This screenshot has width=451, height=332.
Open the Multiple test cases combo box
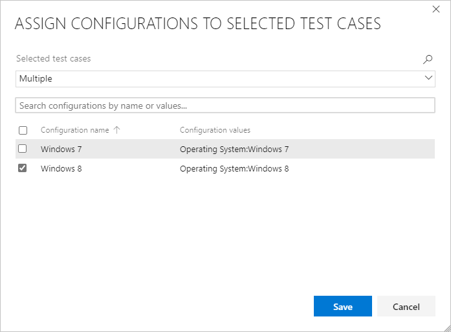220,78
